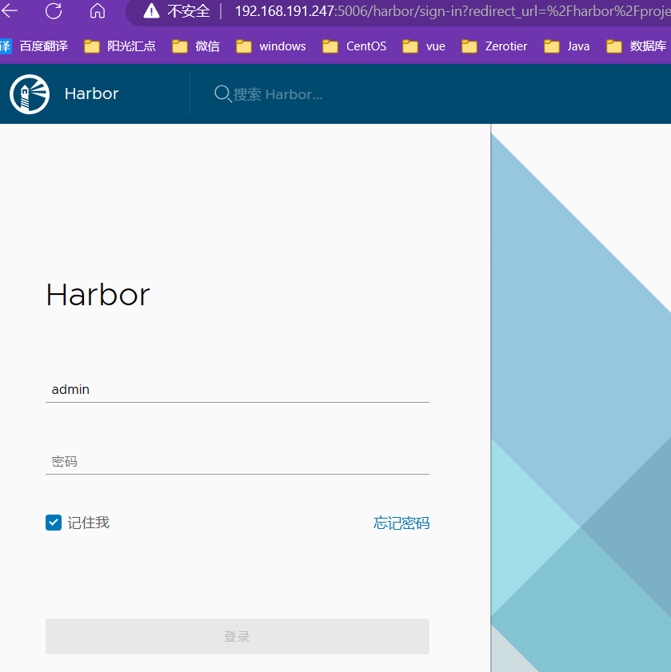This screenshot has height=672, width=671.
Task: Open the vue bookmark folder
Action: 424,46
